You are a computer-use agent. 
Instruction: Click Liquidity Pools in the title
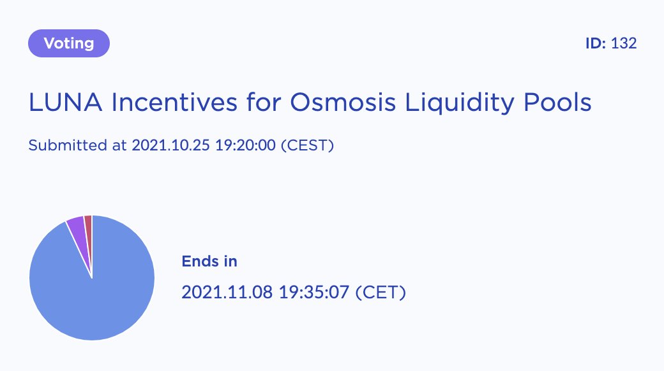(499, 103)
